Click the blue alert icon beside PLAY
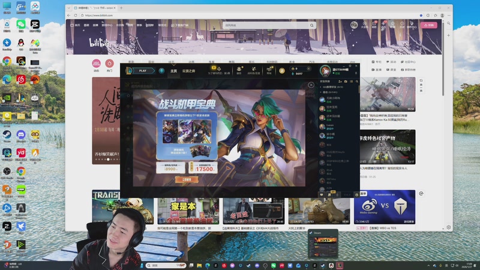The height and width of the screenshot is (270, 480). point(161,71)
